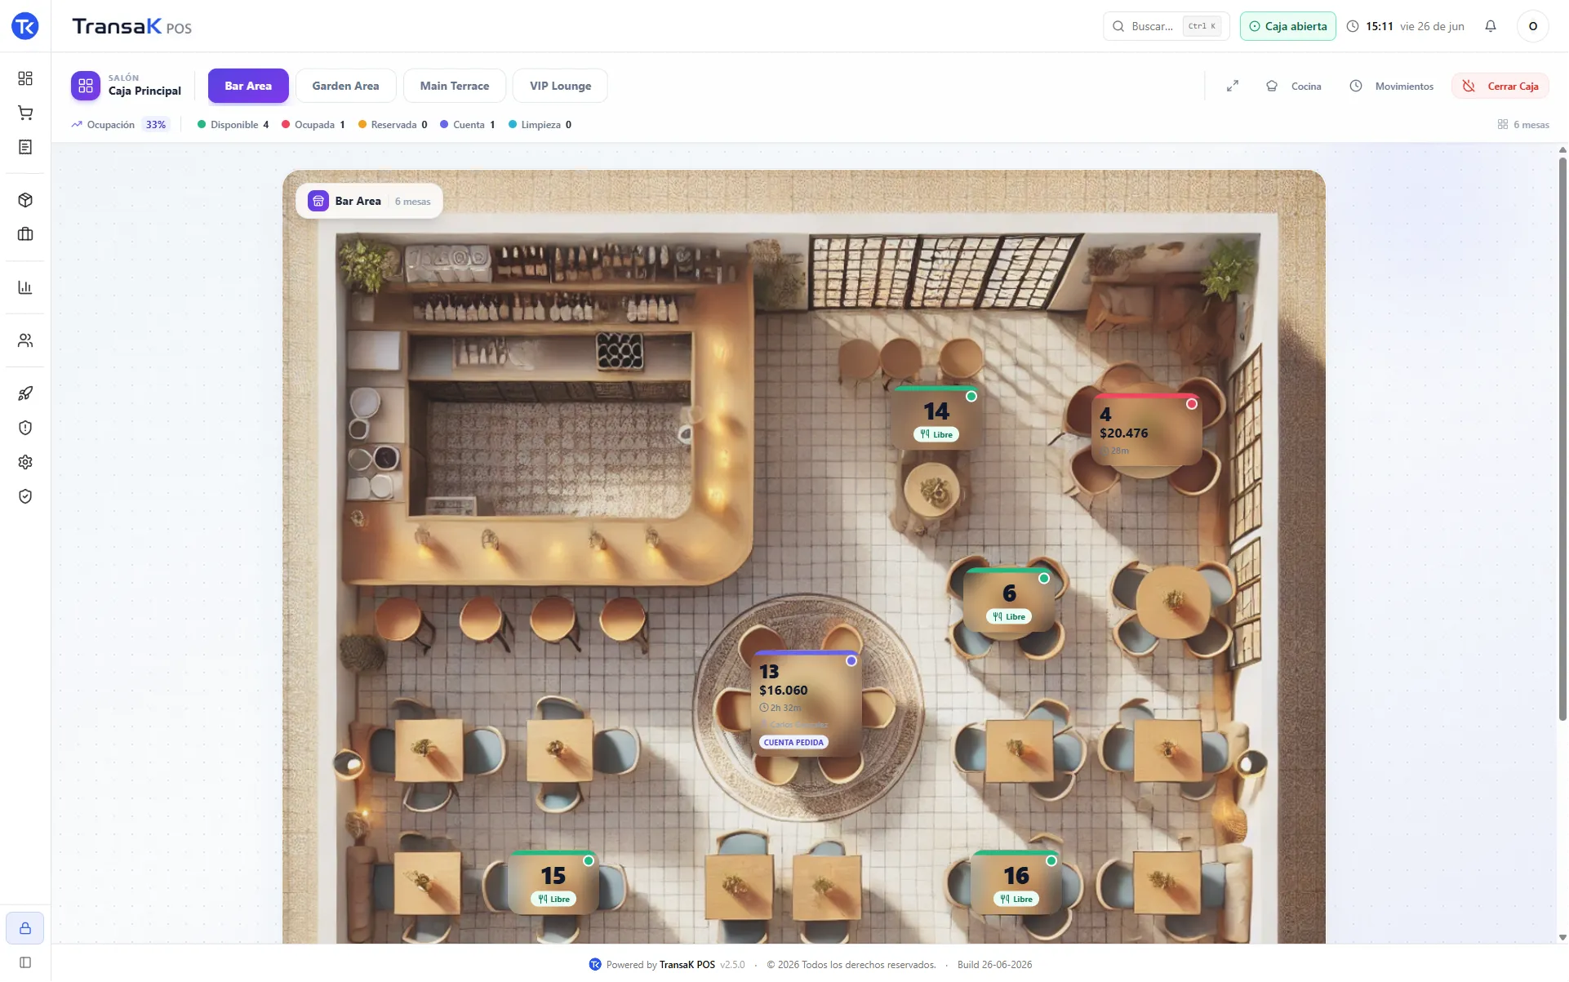1569x982 pixels.
Task: Filter by Ocupada status
Action: [313, 125]
